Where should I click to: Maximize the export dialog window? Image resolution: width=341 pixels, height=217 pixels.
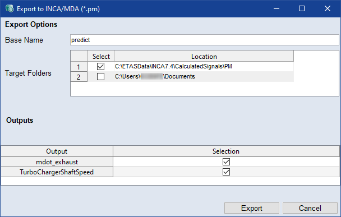coord(302,9)
